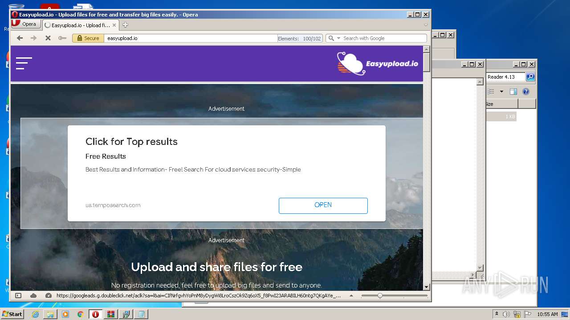Screen dimensions: 570x320
Task: Open the WinRAR taskbar item
Action: (110, 314)
